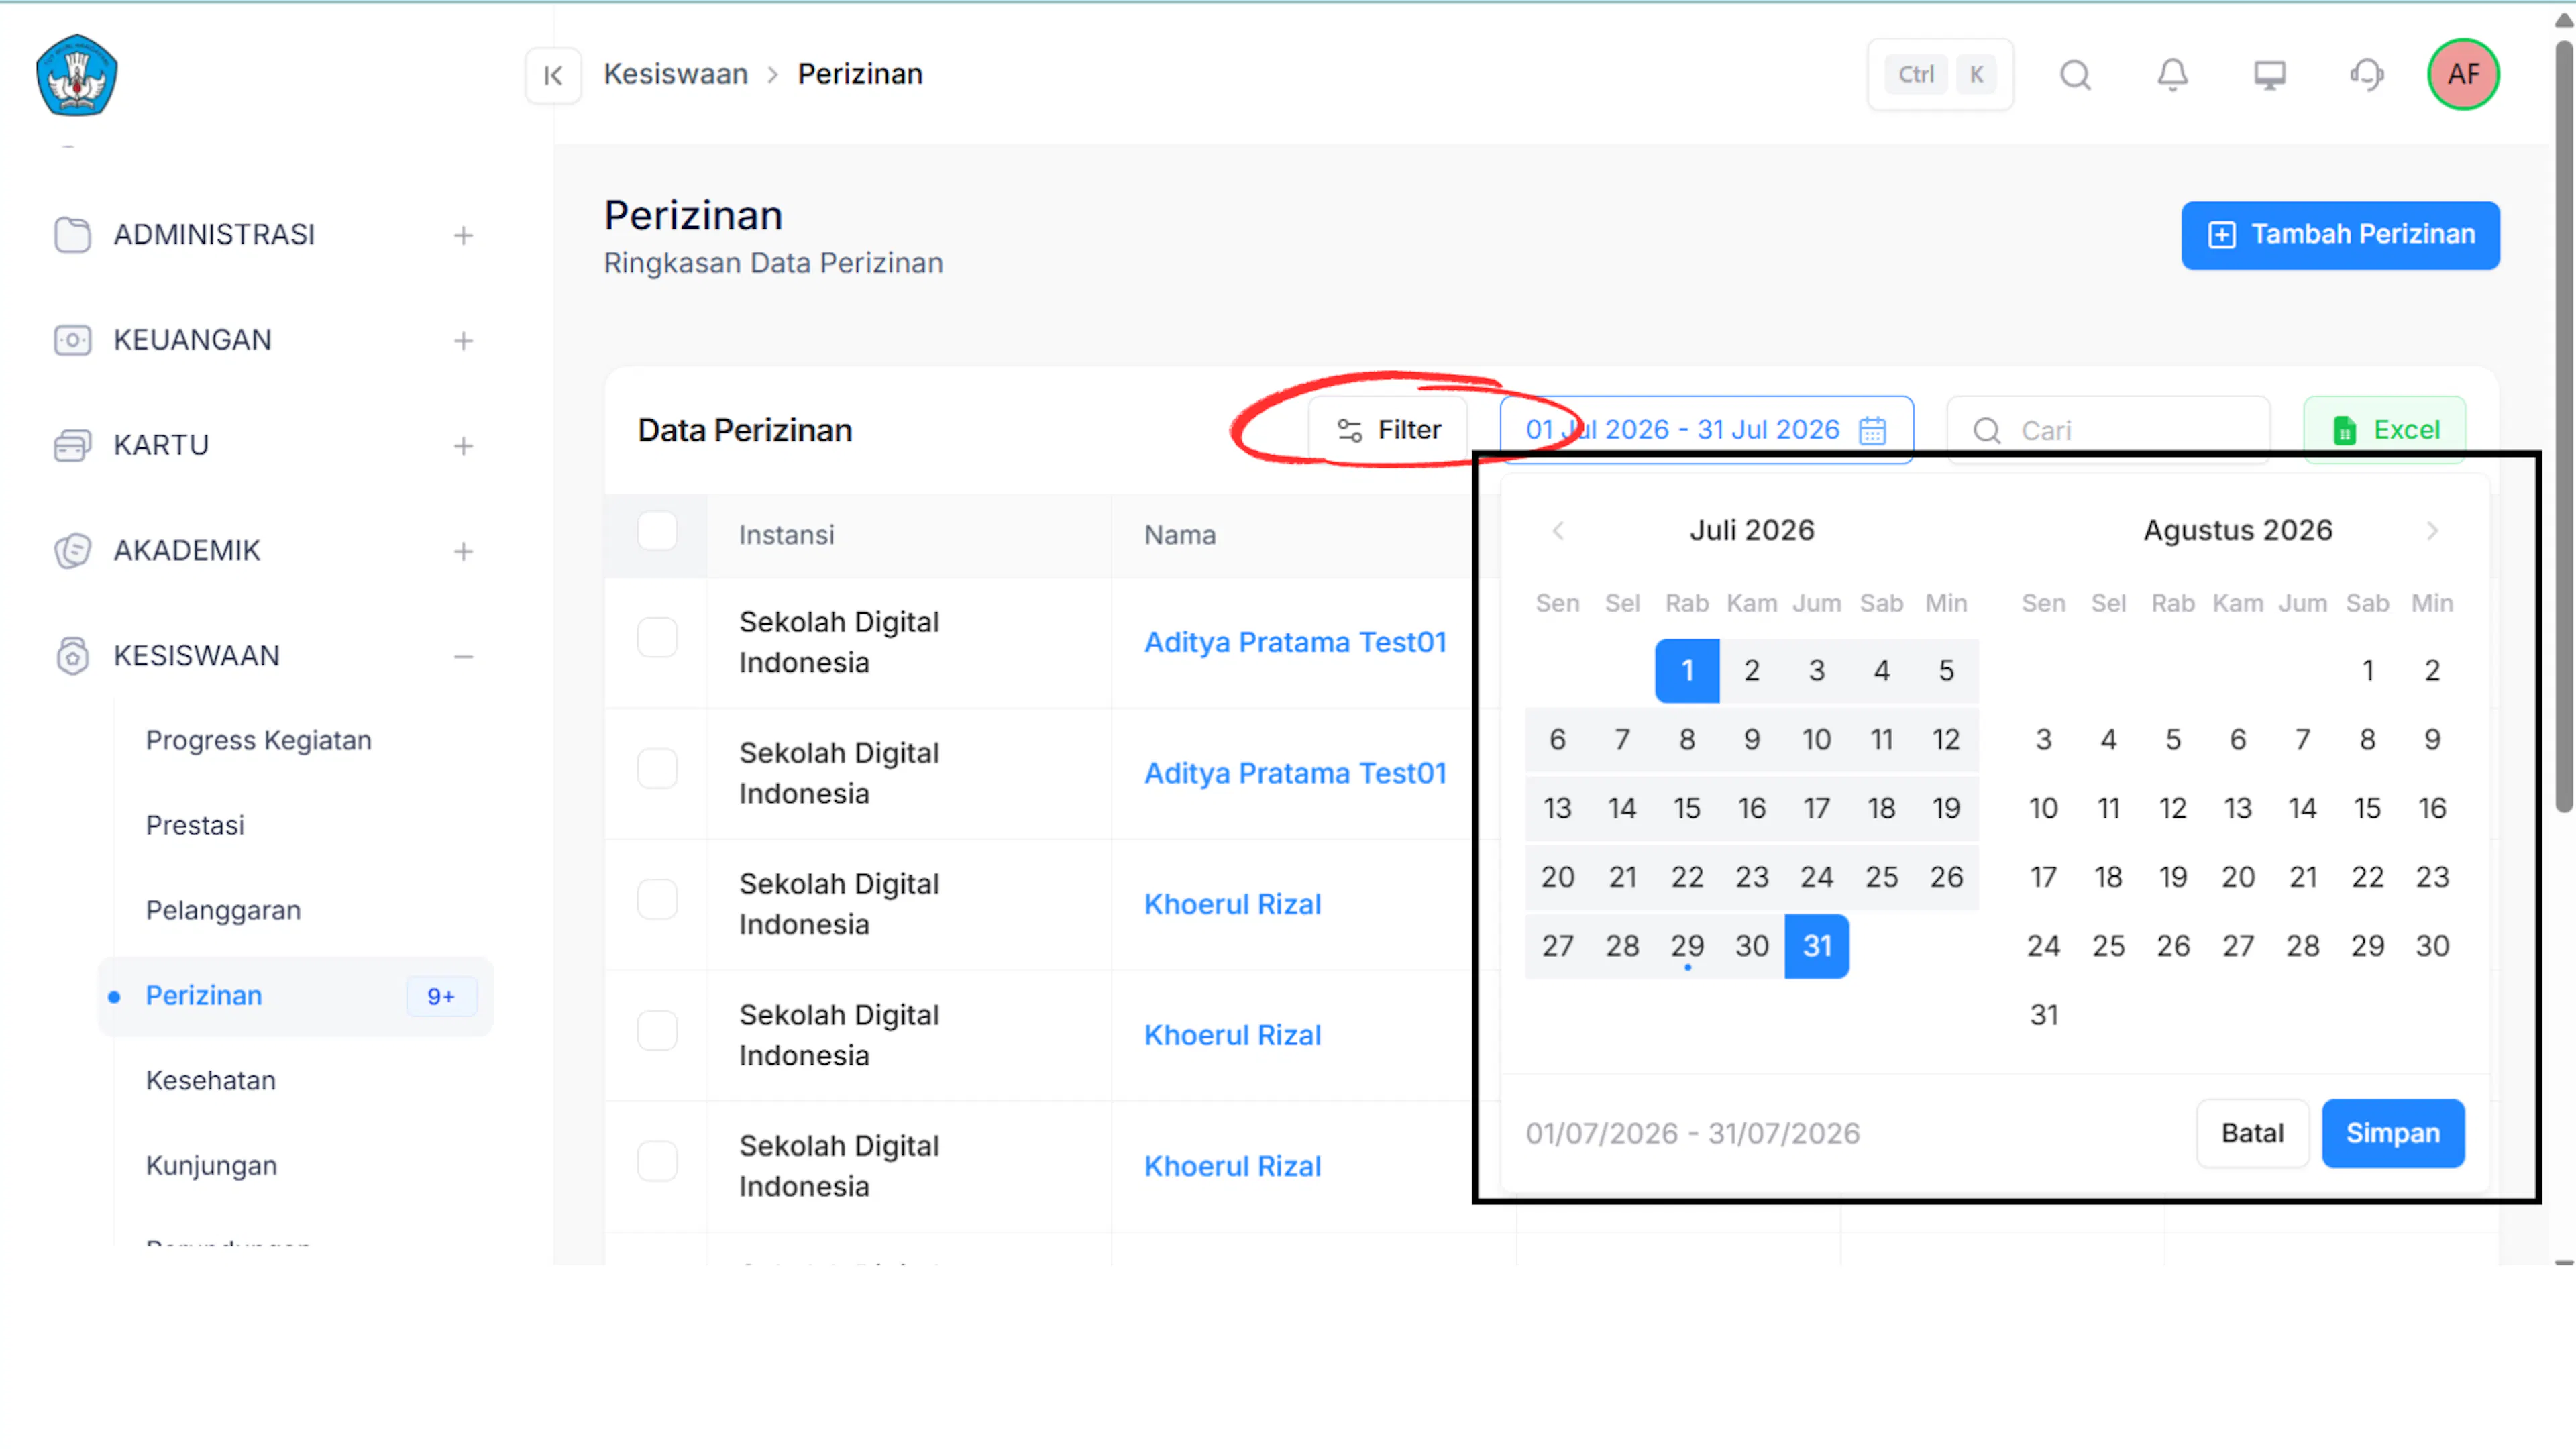
Task: Open the Filter button
Action: click(x=1388, y=430)
